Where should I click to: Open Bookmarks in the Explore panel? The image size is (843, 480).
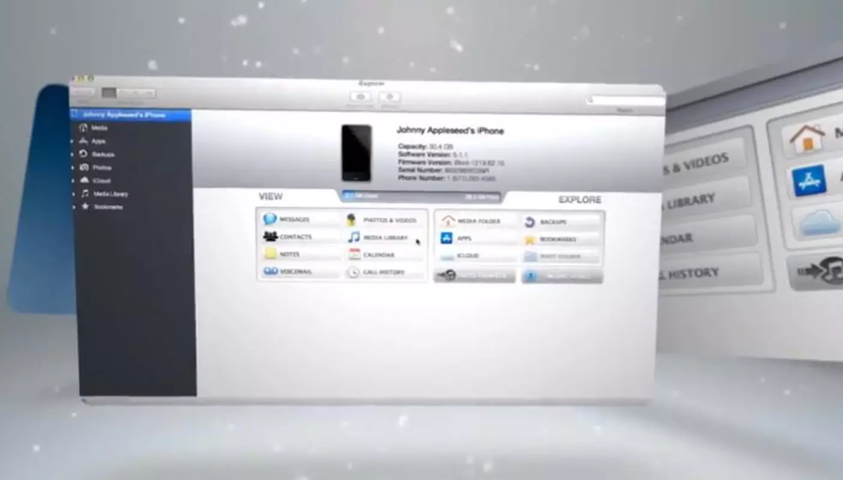pos(562,239)
